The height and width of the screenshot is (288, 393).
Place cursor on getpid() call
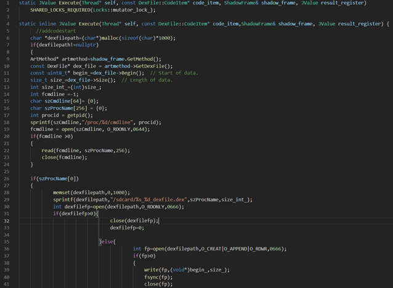click(76, 115)
